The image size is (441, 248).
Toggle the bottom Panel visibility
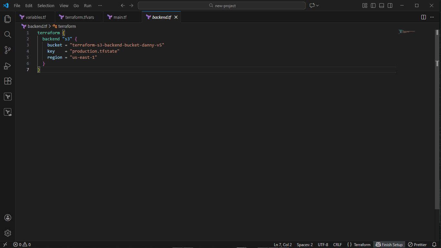pyautogui.click(x=381, y=5)
